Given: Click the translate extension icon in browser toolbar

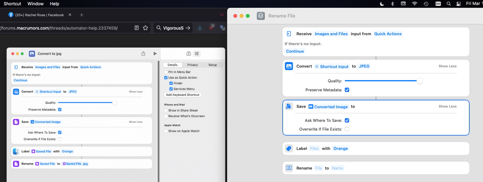Looking at the screenshot, I should [222, 28].
